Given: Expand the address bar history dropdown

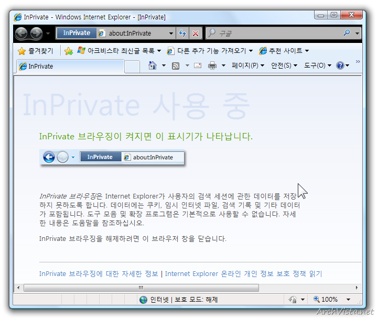Looking at the screenshot, I should (x=171, y=33).
